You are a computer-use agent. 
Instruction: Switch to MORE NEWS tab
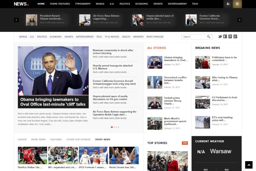38,140
